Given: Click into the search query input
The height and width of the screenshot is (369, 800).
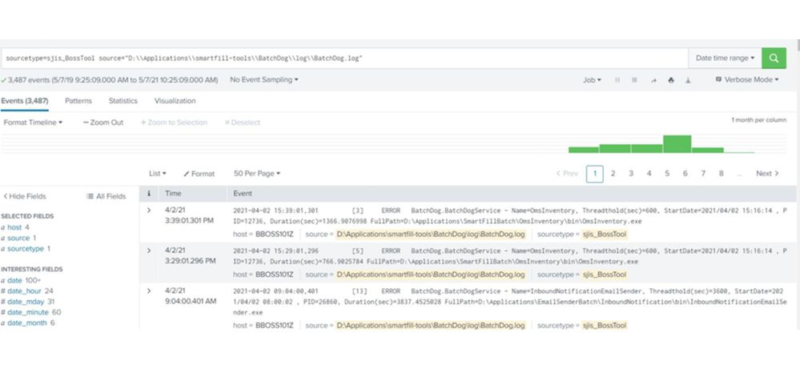Looking at the screenshot, I should tap(344, 58).
